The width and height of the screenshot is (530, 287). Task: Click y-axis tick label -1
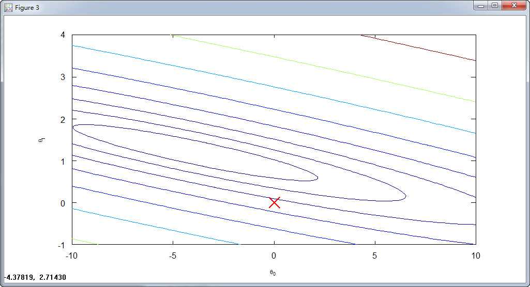tap(61, 245)
